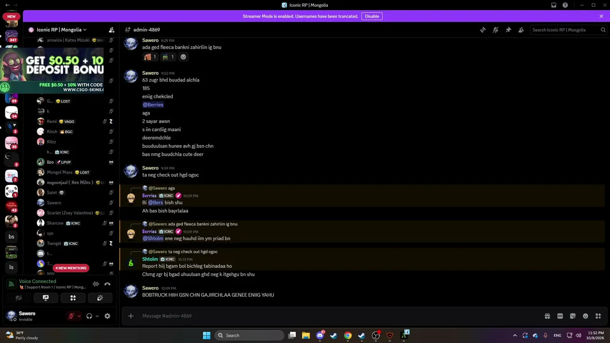Jump to 4 new mentions

(x=71, y=268)
